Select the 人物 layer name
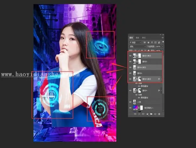The image size is (196, 148). click(x=139, y=102)
